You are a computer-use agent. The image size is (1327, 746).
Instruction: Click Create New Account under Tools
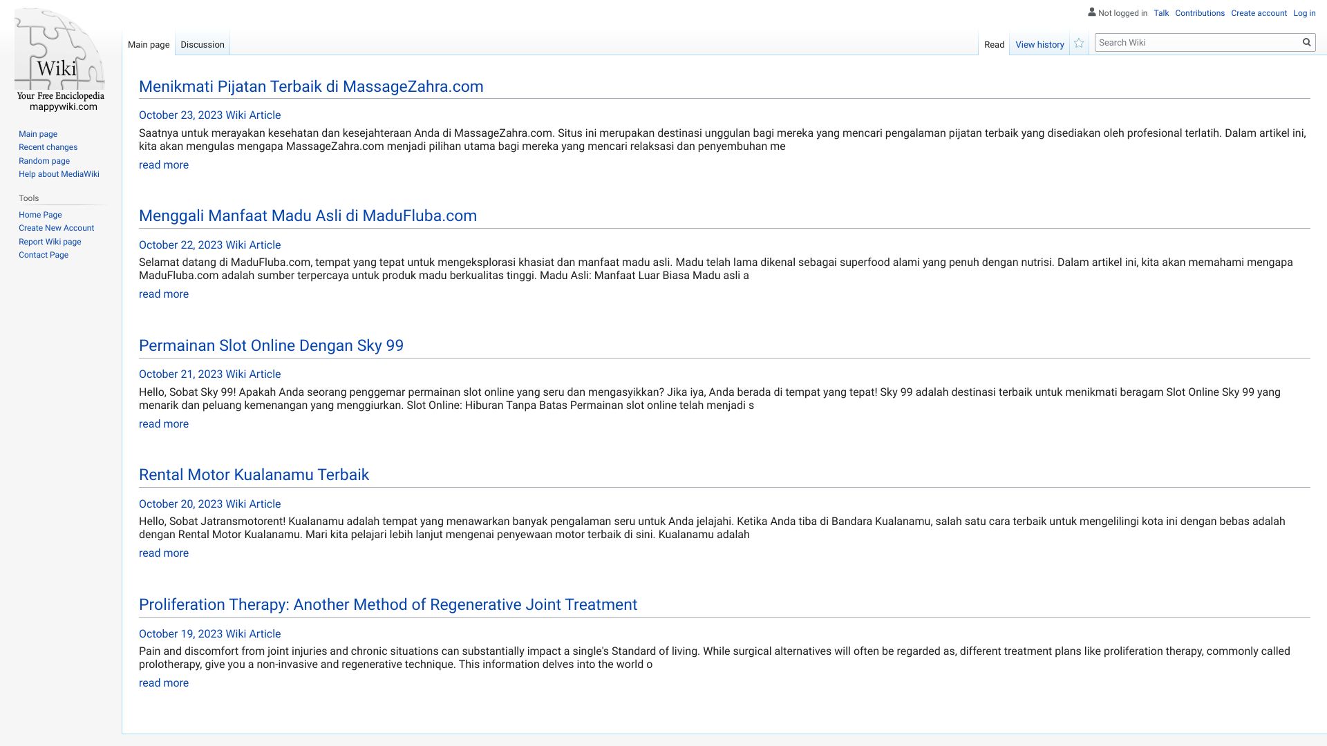pyautogui.click(x=56, y=228)
